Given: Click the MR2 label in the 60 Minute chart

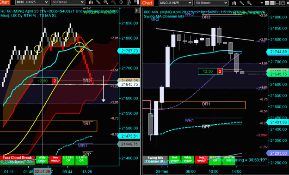Looking at the screenshot, I should coord(154,19).
